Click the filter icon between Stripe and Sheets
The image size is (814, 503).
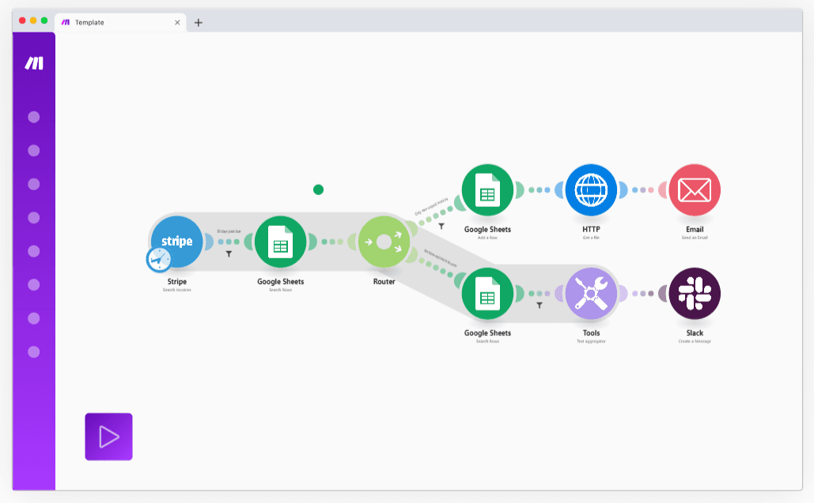pyautogui.click(x=229, y=254)
